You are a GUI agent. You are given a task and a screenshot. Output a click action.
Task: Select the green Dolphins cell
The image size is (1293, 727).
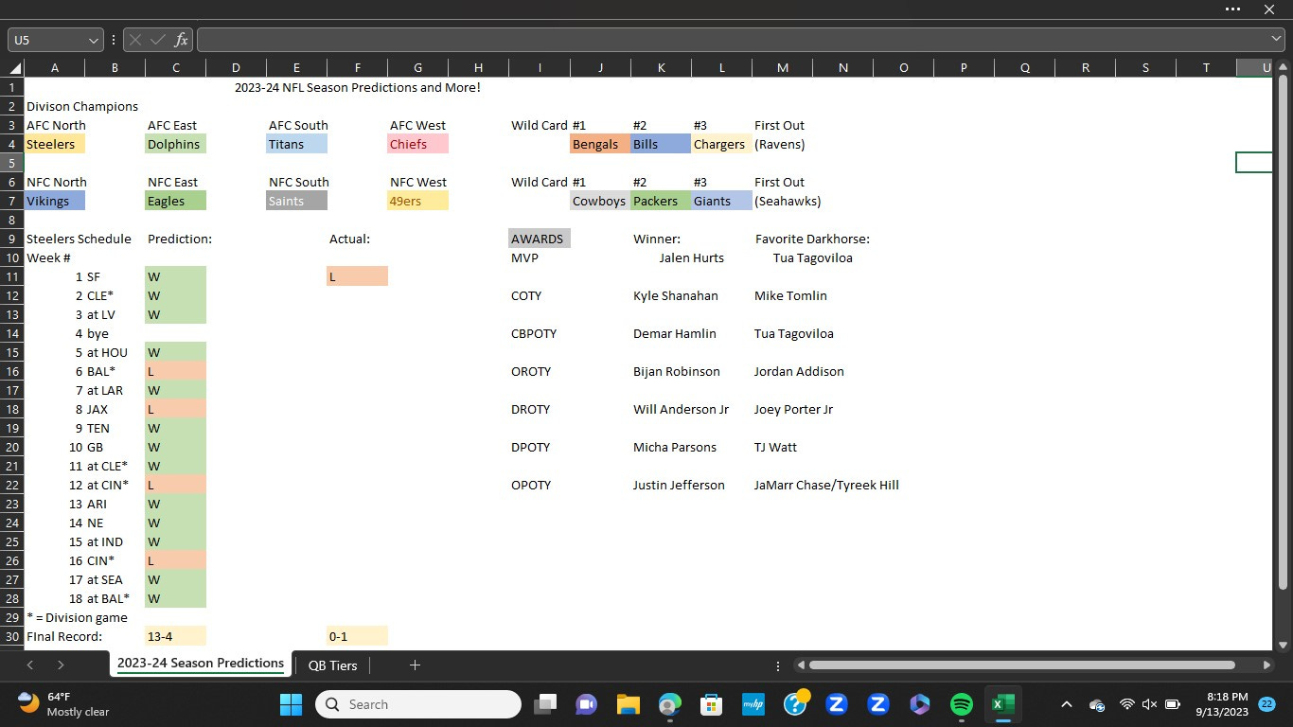[x=176, y=144]
